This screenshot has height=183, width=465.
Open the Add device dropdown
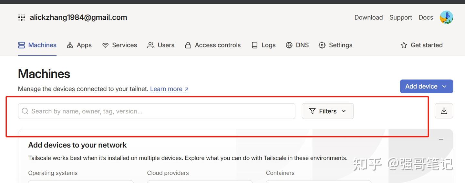tap(426, 86)
